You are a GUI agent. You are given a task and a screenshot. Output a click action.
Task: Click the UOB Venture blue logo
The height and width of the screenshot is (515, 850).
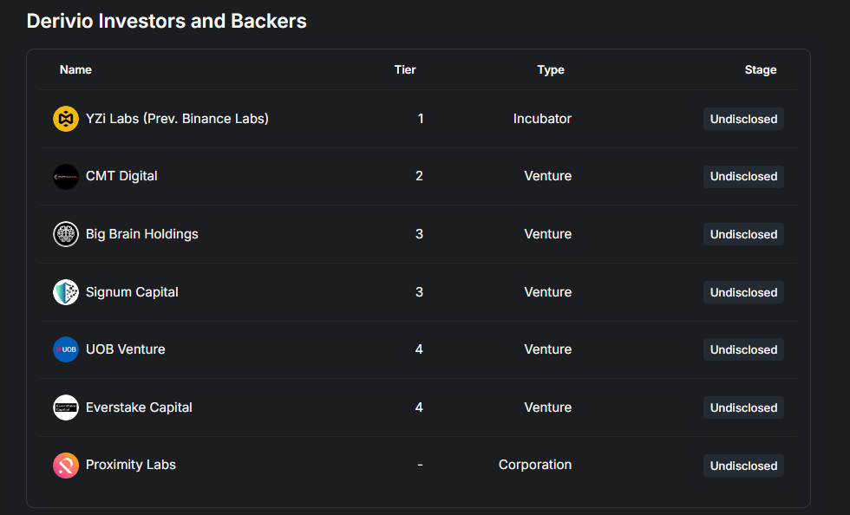click(66, 349)
